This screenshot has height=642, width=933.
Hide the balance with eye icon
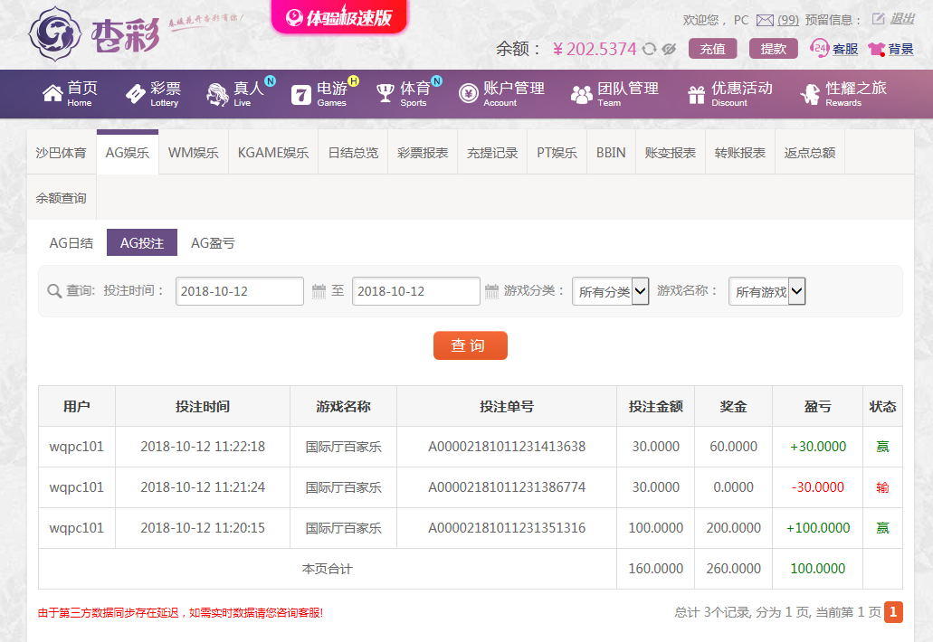tap(669, 49)
